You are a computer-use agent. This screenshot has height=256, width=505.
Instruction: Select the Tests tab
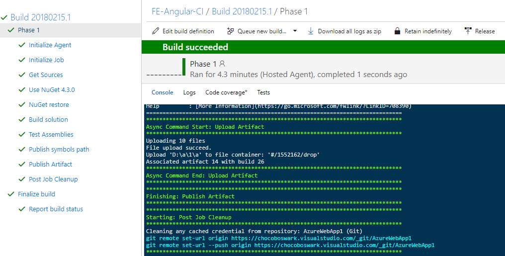pyautogui.click(x=263, y=92)
